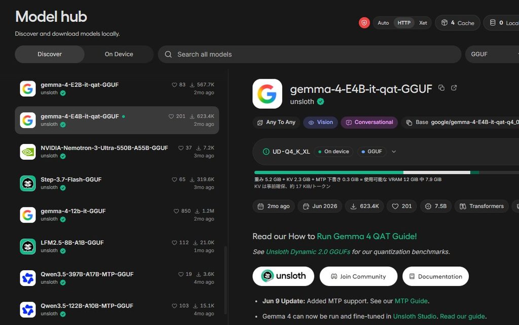The image size is (519, 325).
Task: Open Qwen3.5-397B-A17B-MTP-GGUF model row
Action: [x=117, y=278]
